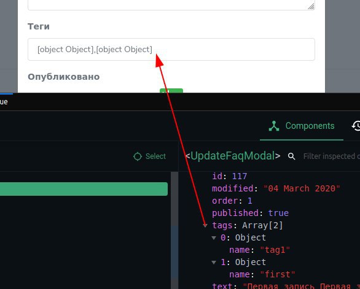Collapse the tags Array[2] node

(205, 225)
